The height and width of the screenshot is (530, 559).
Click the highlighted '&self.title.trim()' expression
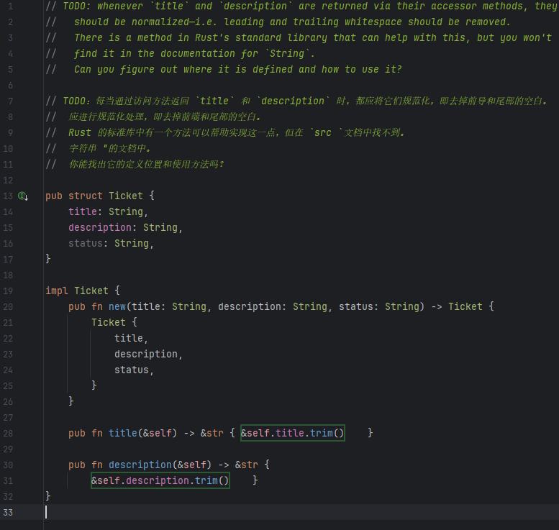pyautogui.click(x=292, y=433)
